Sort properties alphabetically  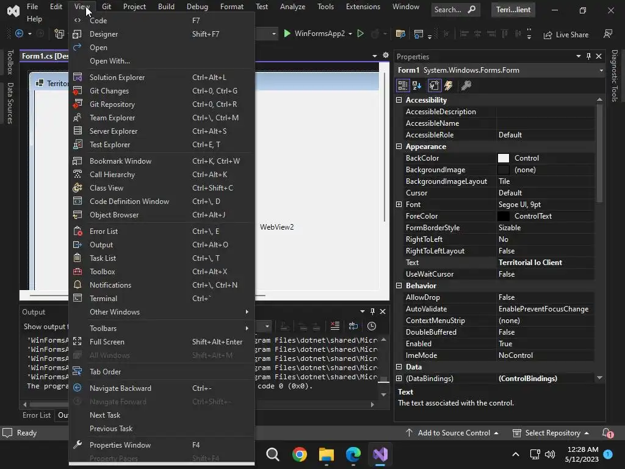click(417, 85)
